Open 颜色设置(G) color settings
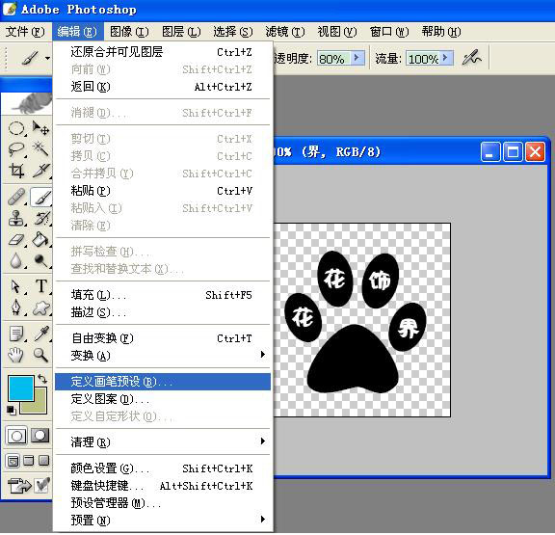The height and width of the screenshot is (535, 555). [x=163, y=468]
